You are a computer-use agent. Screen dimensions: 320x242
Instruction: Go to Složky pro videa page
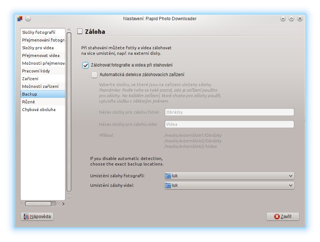43,48
